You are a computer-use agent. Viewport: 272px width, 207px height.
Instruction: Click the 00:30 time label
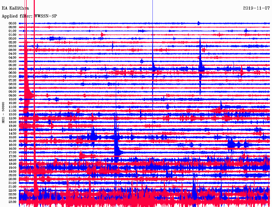[x=12, y=27]
